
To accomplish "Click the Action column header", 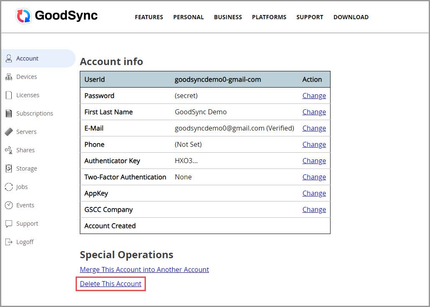I will (x=312, y=79).
